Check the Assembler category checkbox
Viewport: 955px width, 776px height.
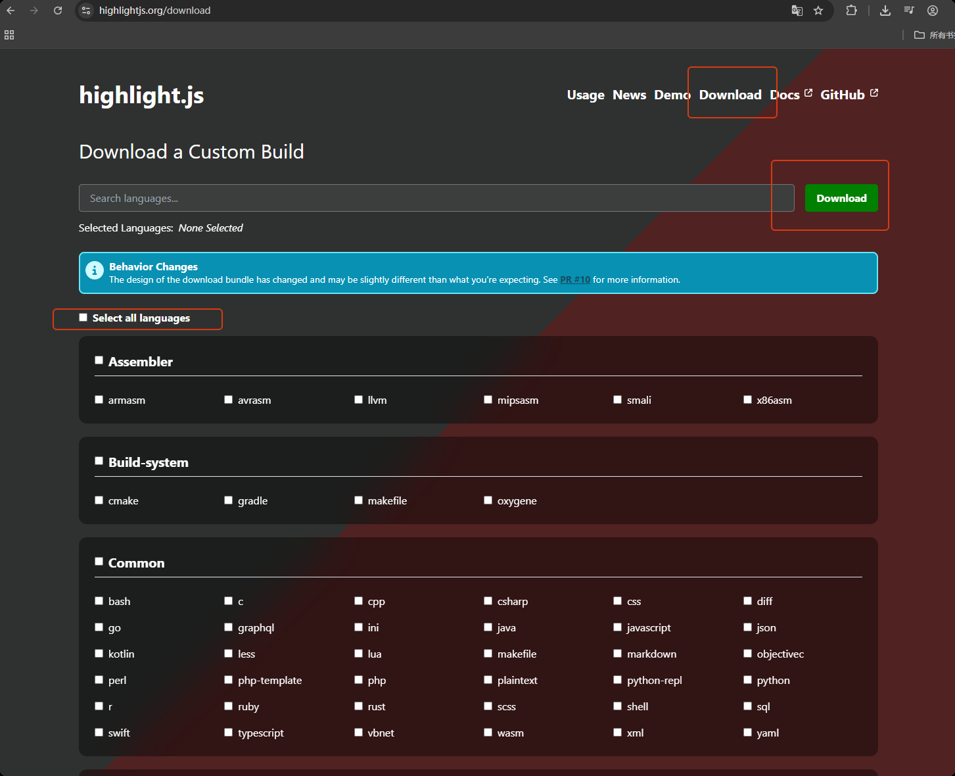coord(99,360)
